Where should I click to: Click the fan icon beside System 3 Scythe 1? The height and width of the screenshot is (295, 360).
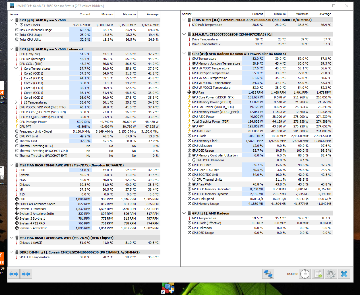(x=17, y=218)
